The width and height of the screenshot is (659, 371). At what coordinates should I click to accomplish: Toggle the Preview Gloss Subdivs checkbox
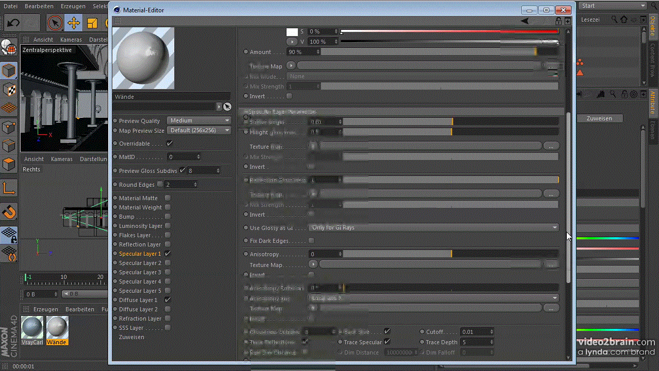coord(182,170)
